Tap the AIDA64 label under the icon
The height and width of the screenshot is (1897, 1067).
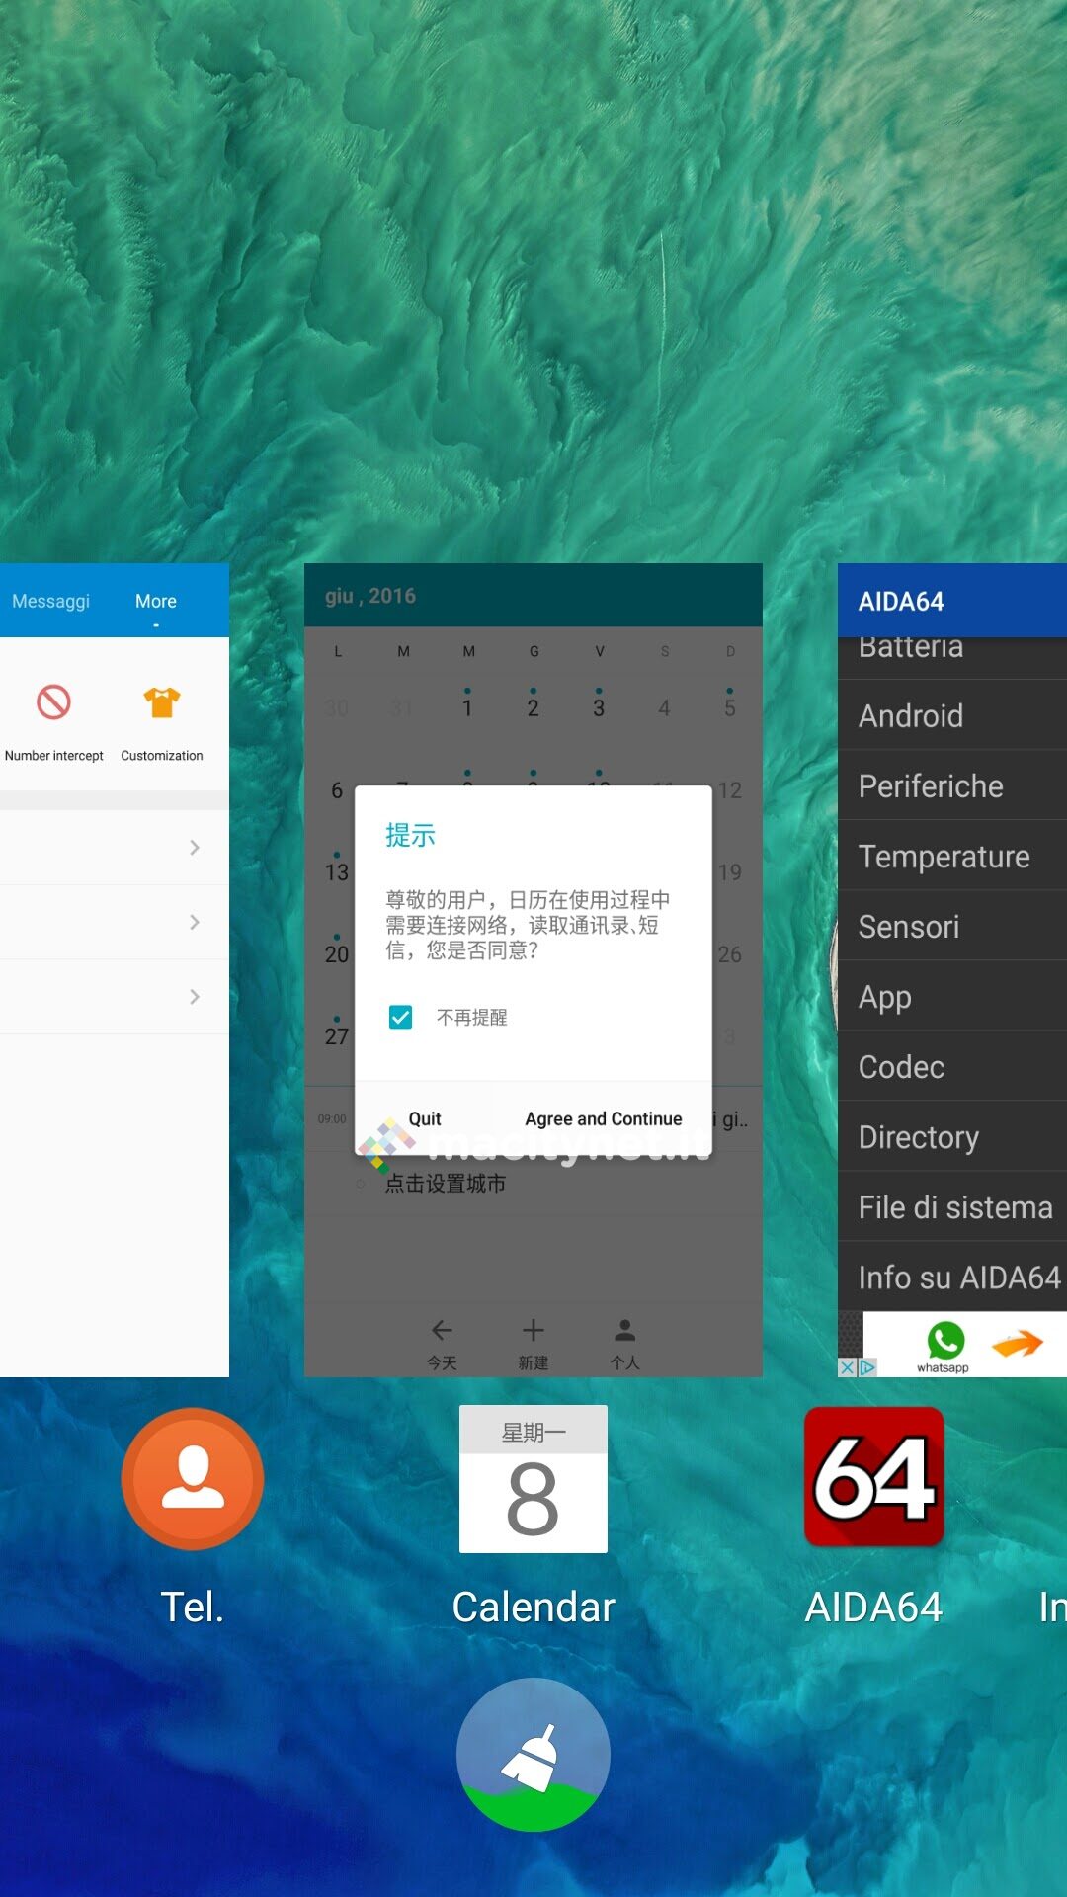pos(874,1607)
